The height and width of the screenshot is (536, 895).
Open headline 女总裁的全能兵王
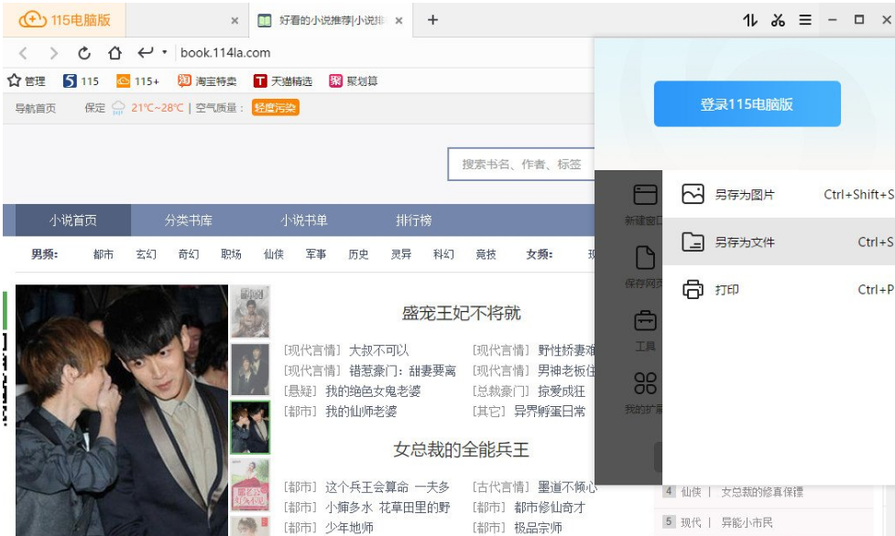(461, 450)
